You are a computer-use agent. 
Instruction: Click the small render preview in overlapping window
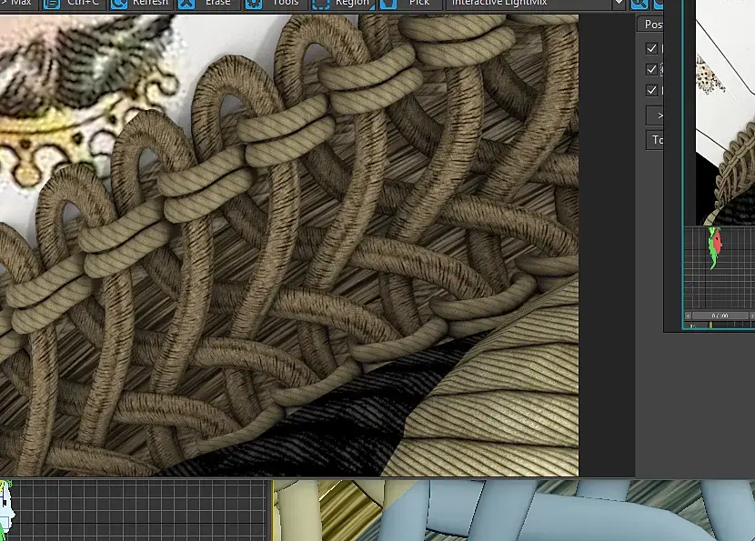(725, 113)
